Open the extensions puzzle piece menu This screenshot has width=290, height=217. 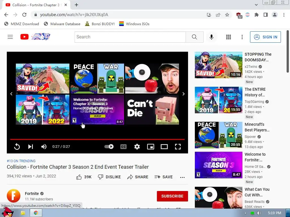(256, 15)
